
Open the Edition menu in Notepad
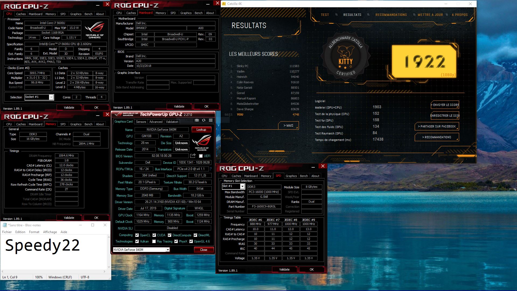coord(20,232)
